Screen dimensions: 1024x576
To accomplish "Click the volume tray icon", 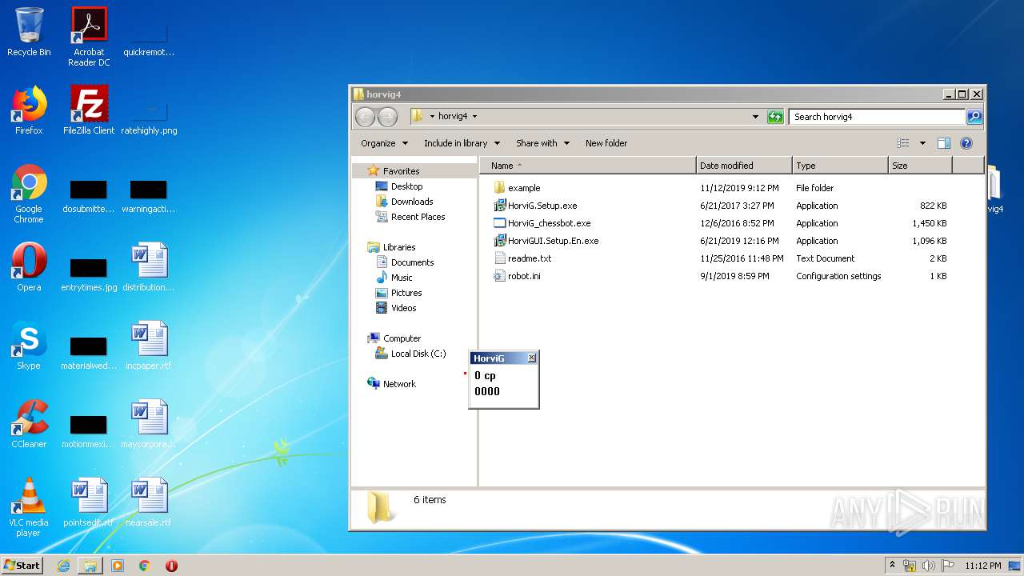I will pos(929,566).
